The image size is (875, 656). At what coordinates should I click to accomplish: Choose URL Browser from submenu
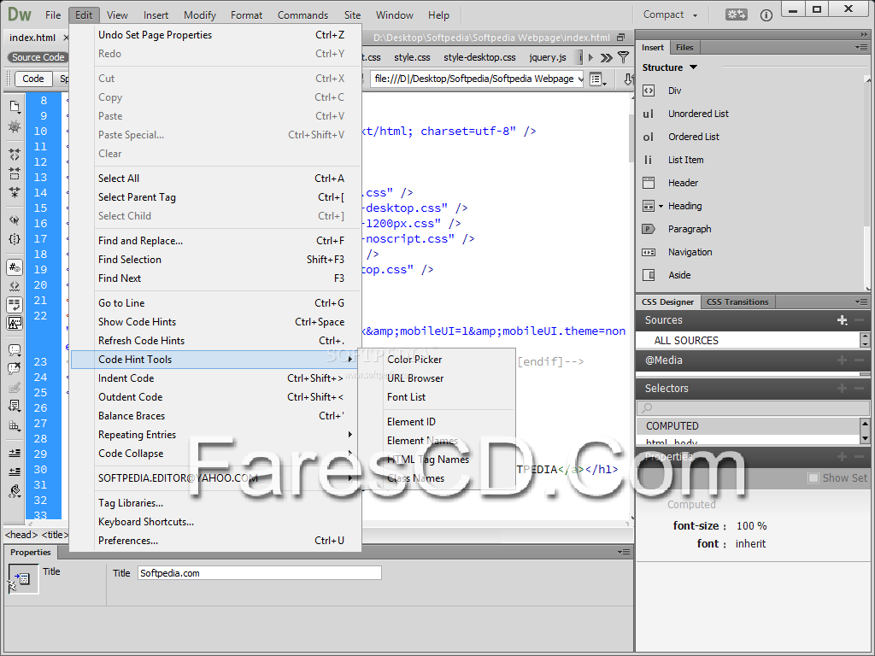(x=415, y=378)
